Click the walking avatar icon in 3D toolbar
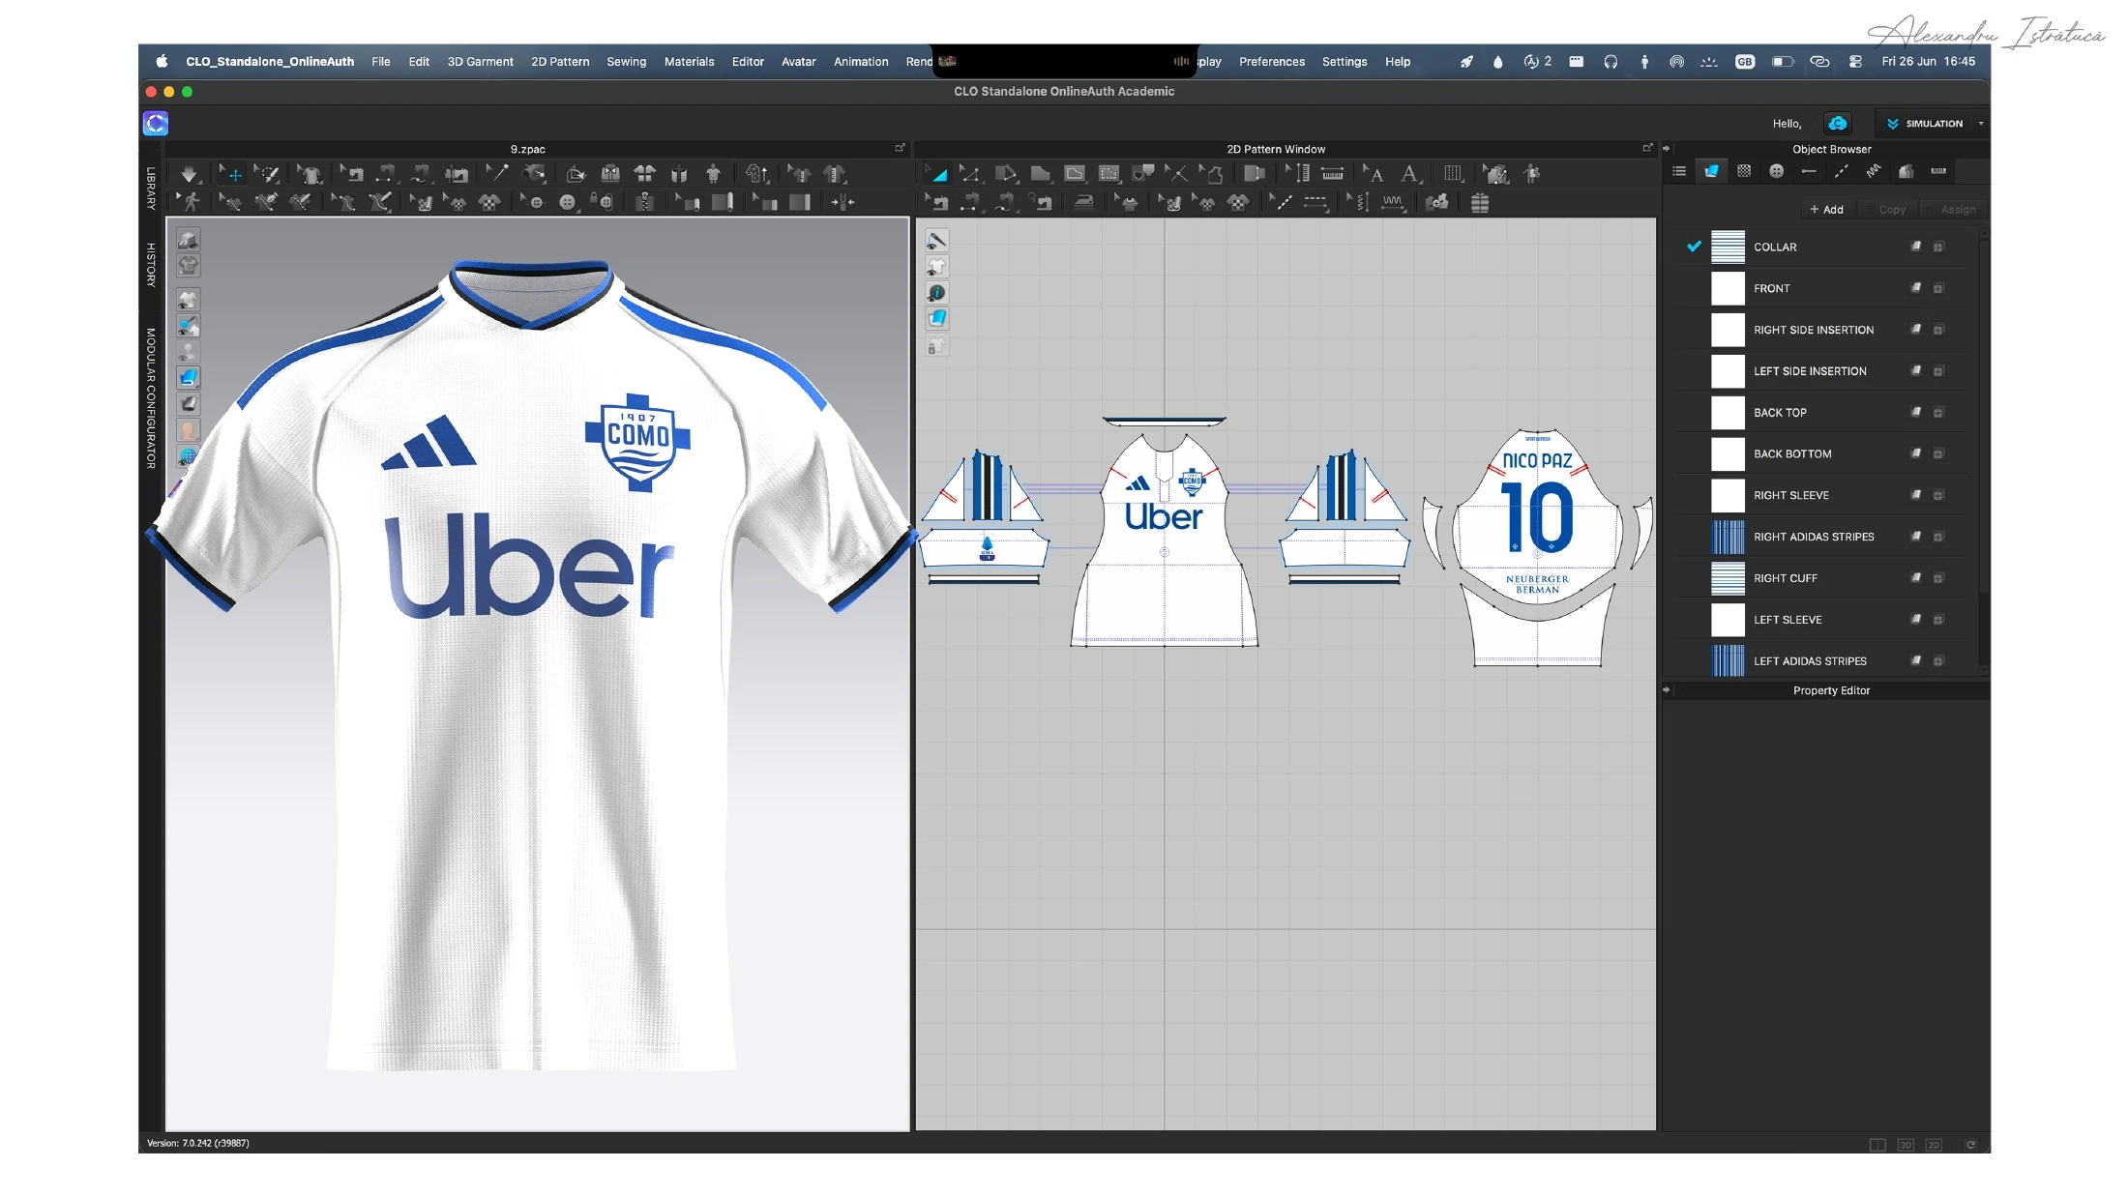Screen dimensions: 2128x1197 190,202
